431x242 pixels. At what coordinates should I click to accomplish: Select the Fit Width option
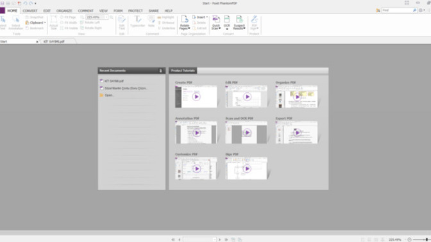click(x=69, y=22)
